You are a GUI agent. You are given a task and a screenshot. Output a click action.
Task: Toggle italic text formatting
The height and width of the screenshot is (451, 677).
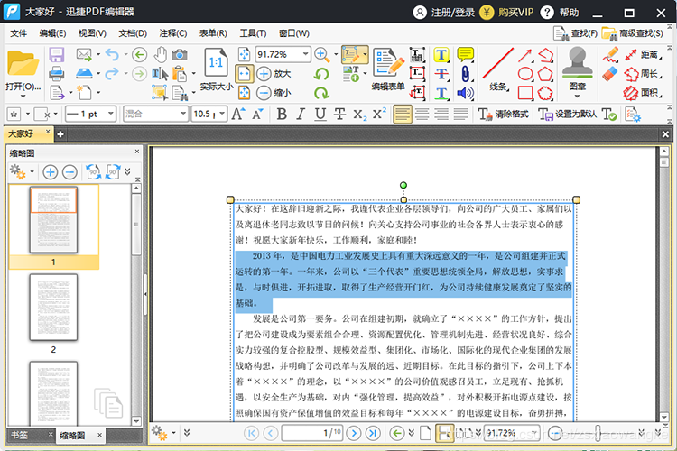[301, 114]
